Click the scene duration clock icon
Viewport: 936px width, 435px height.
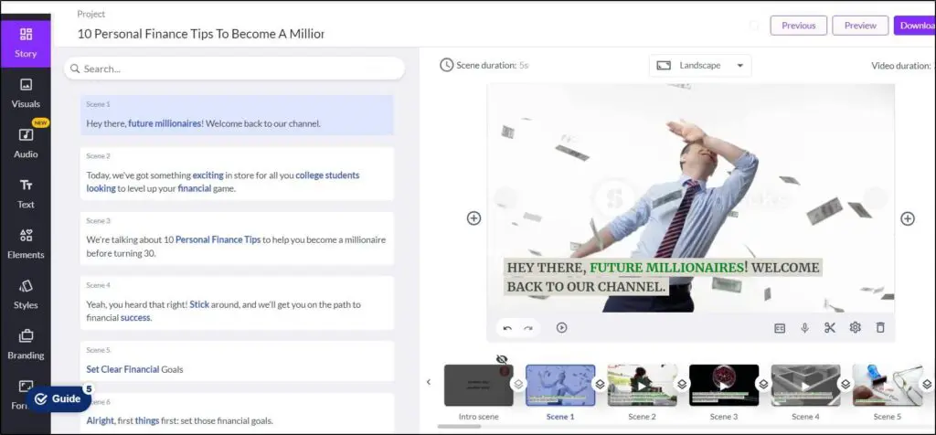pos(446,65)
